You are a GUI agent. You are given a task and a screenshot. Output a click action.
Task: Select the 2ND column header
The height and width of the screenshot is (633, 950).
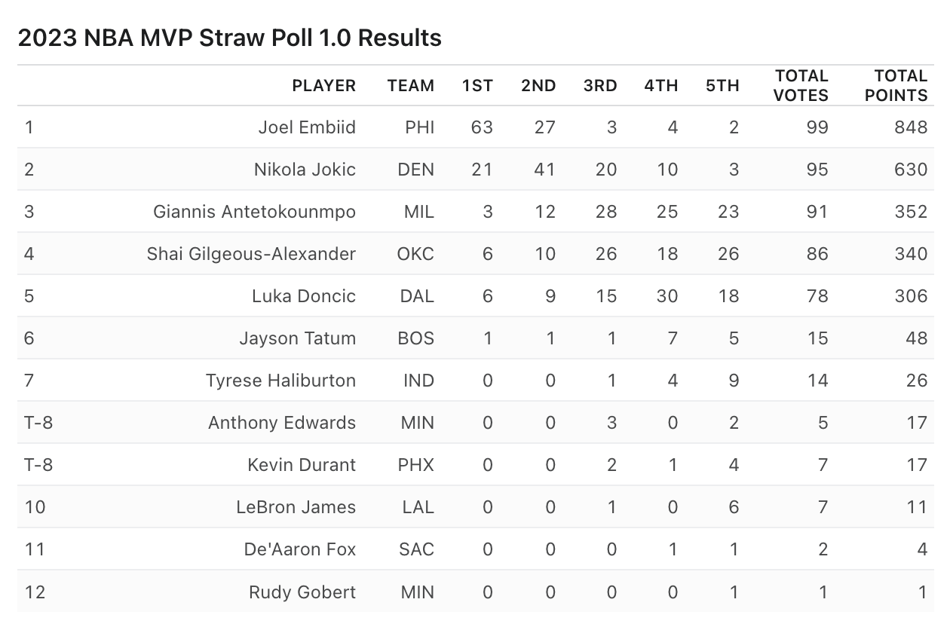[538, 86]
